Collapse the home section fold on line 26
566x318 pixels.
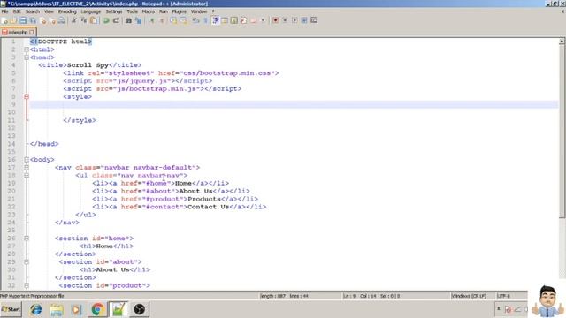[27, 238]
